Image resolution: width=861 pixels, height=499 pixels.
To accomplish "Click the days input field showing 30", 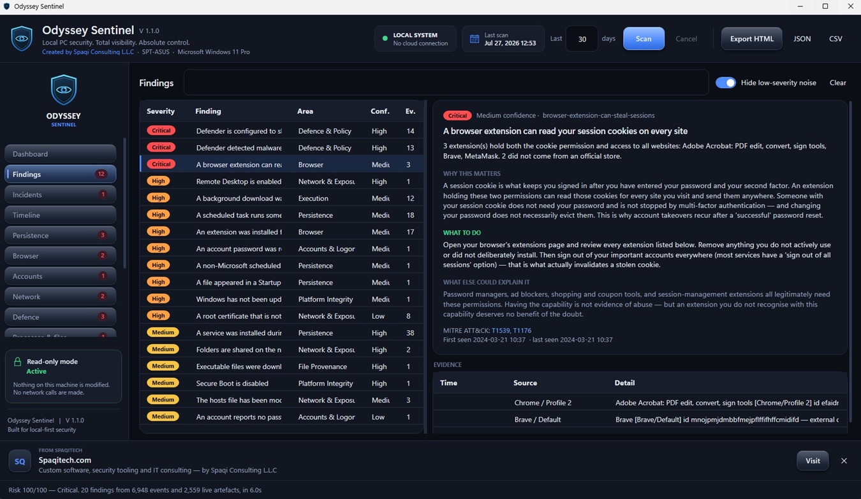I will pyautogui.click(x=582, y=39).
